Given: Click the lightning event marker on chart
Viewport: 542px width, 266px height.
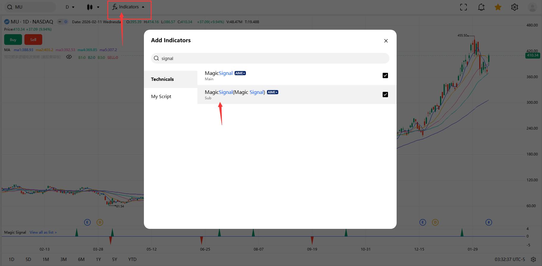Looking at the screenshot, I should pyautogui.click(x=488, y=222).
